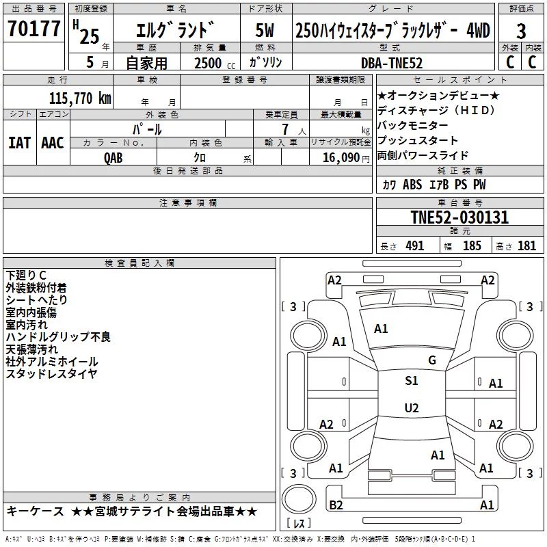547x547 pixels.
Task: Click the S1 roof mark on diagram
Action: pyautogui.click(x=412, y=381)
